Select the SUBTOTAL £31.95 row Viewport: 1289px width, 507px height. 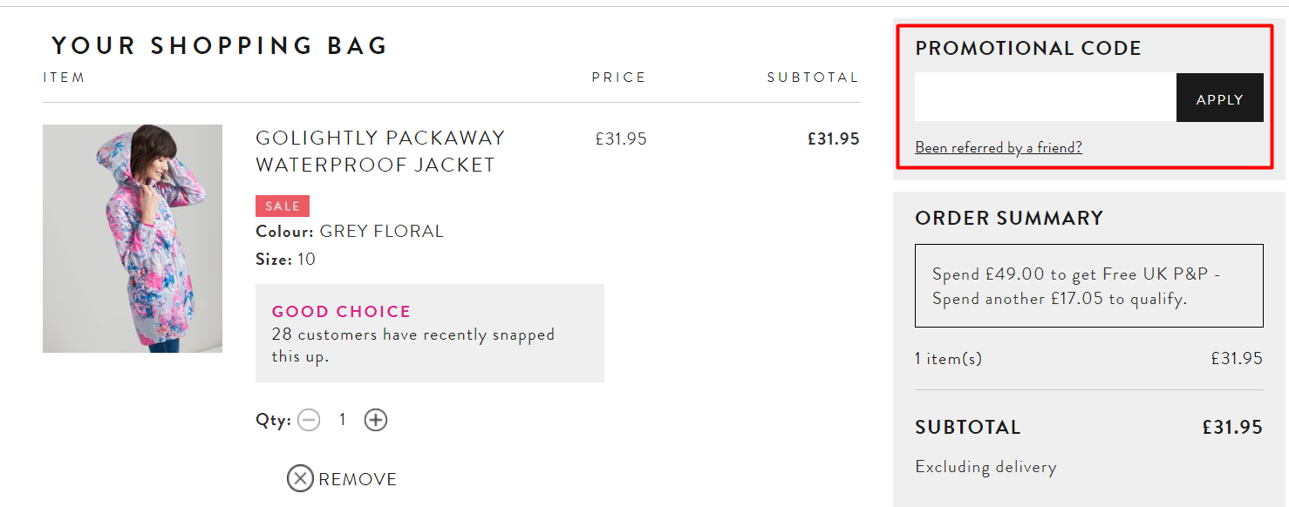pos(1088,427)
